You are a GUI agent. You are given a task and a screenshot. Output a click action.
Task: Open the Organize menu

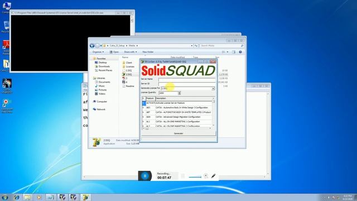(x=98, y=52)
